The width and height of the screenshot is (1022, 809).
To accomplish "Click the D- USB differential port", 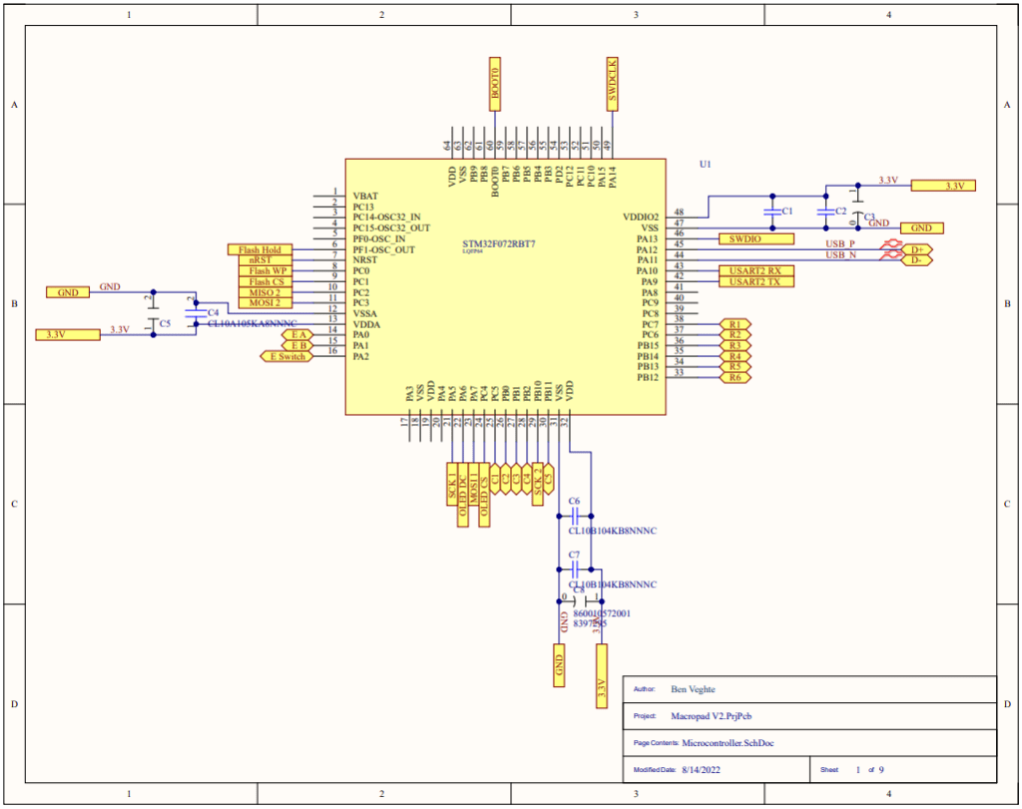I will click(915, 259).
